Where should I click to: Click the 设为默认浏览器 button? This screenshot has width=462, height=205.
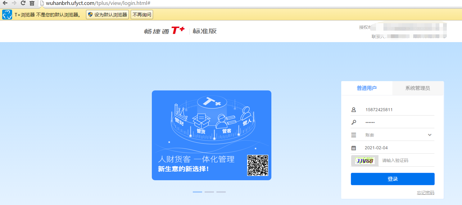107,15
